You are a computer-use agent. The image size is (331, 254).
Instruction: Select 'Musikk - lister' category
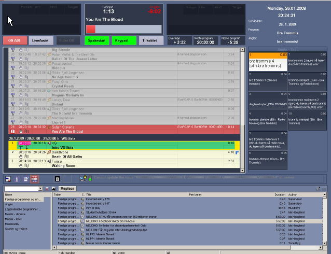tap(13, 219)
